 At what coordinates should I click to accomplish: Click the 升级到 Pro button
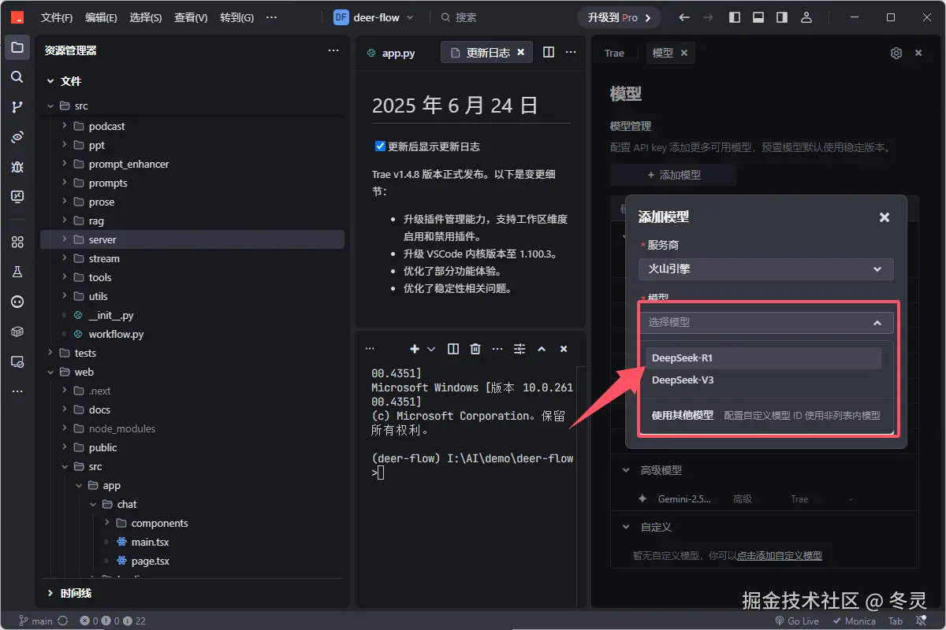pos(618,17)
